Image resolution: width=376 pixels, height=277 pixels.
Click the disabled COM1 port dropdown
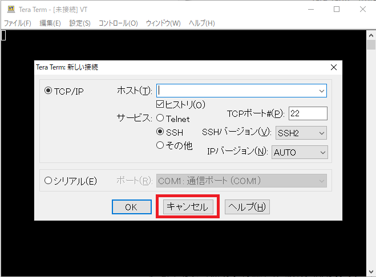tap(241, 181)
